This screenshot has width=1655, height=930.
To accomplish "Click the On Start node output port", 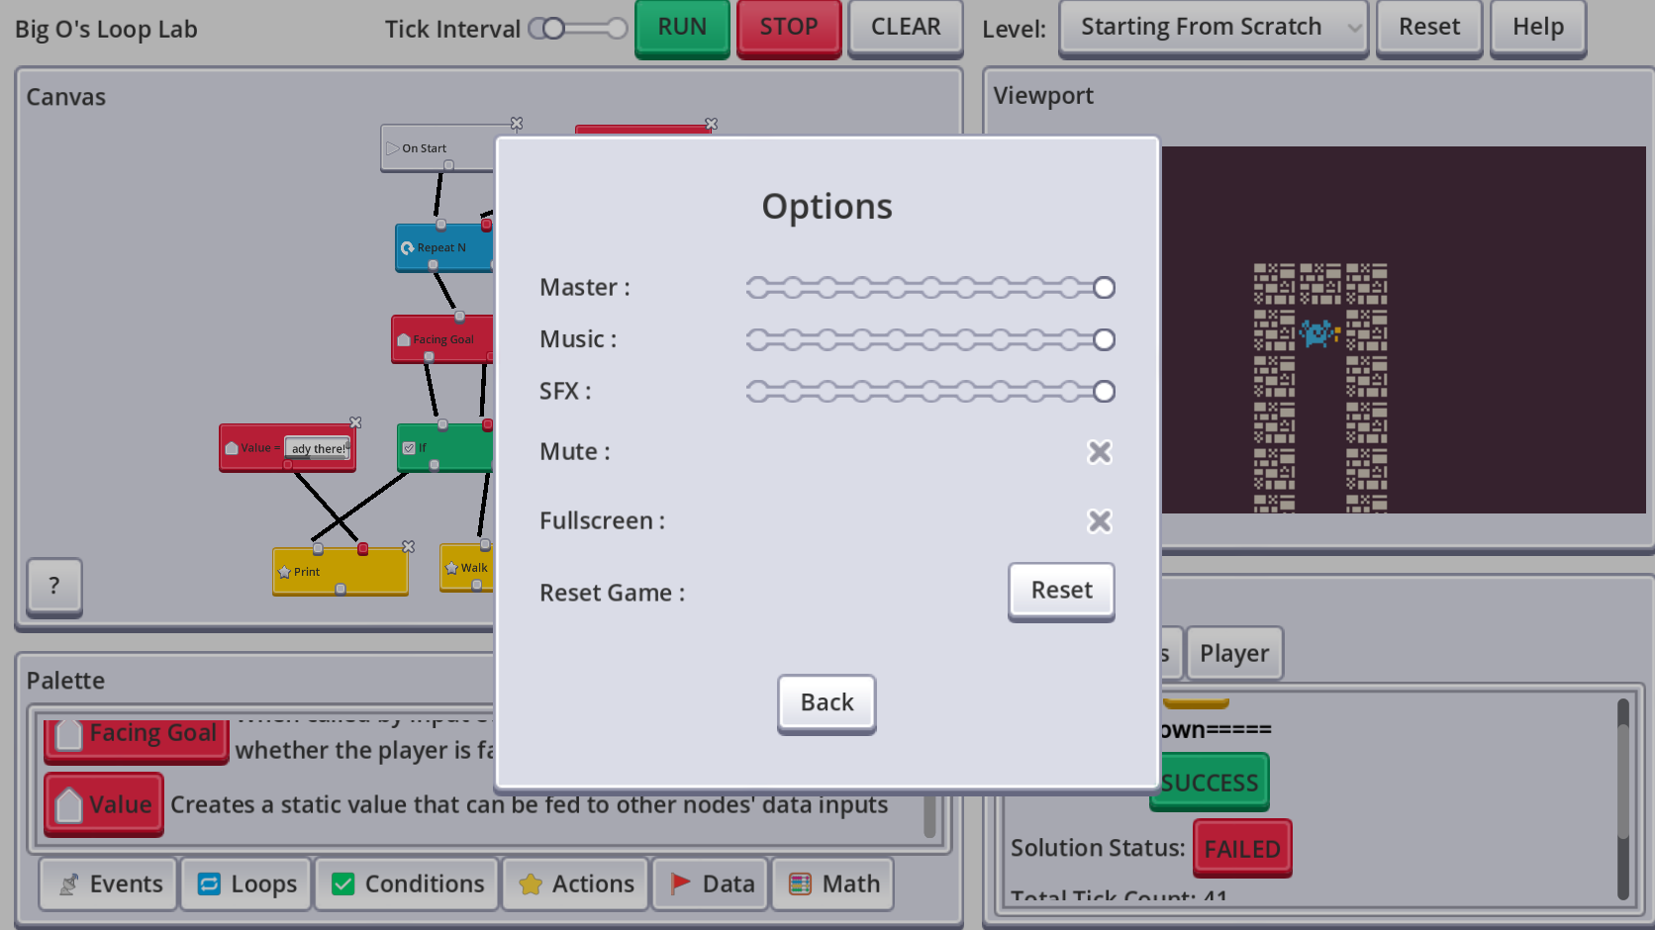I will coord(448,166).
